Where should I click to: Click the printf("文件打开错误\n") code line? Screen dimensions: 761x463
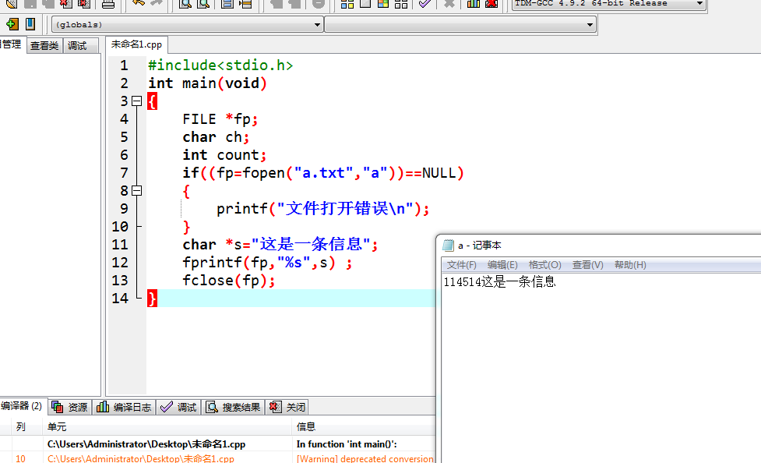pyautogui.click(x=322, y=209)
